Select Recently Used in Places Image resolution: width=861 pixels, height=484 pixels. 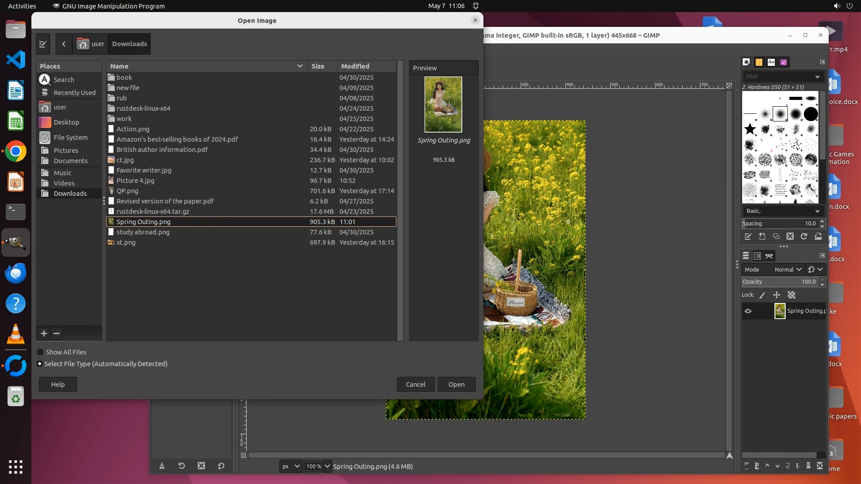[74, 93]
